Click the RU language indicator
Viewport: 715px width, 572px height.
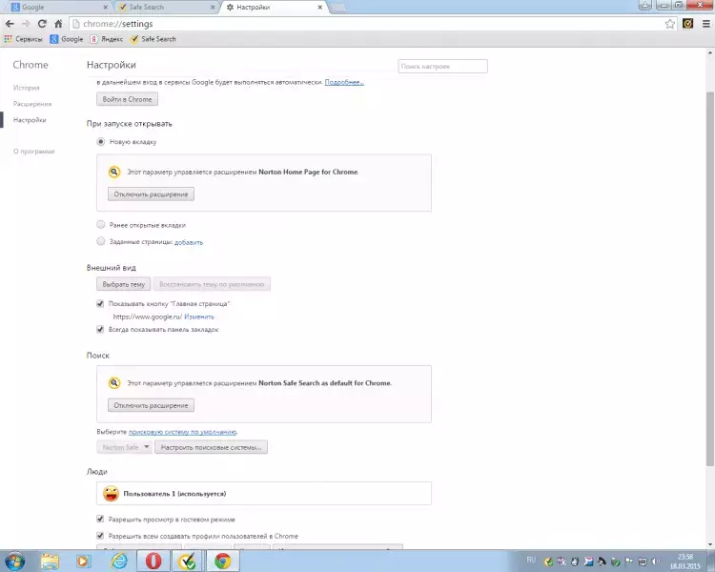(531, 560)
